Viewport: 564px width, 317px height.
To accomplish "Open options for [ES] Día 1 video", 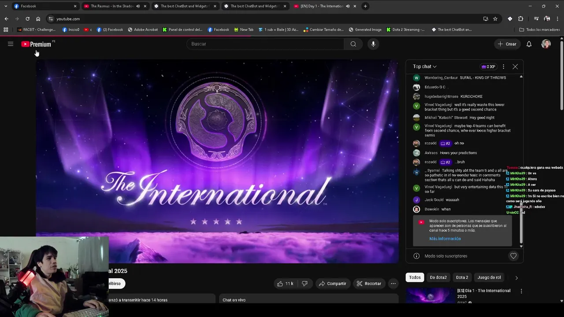I will point(521,291).
